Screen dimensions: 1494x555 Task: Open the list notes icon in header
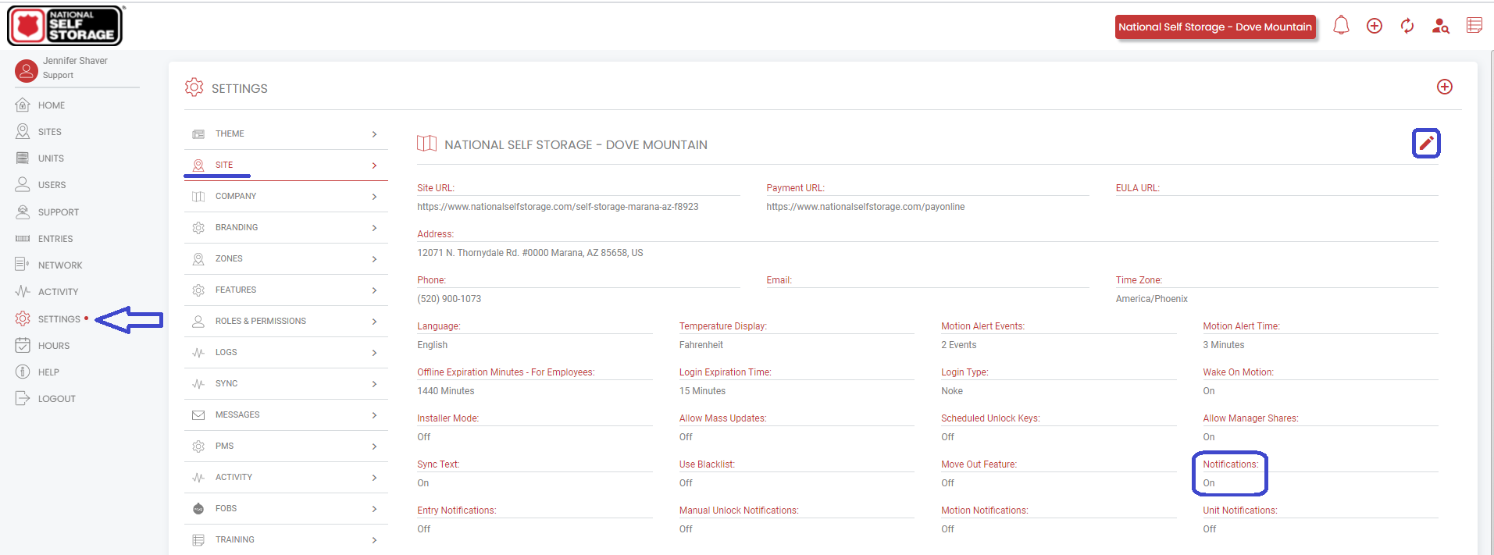[x=1474, y=25]
